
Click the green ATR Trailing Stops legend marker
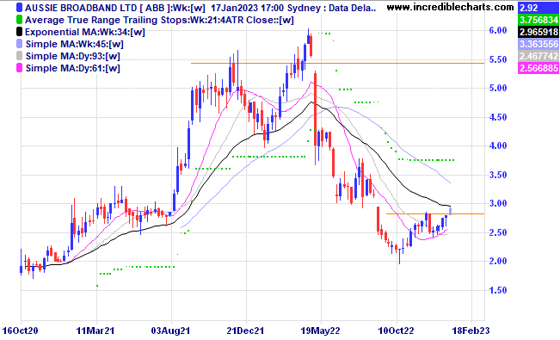pos(19,20)
